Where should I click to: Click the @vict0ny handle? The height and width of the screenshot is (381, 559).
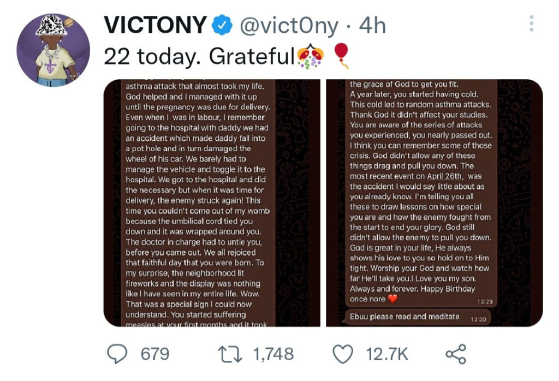click(x=289, y=26)
